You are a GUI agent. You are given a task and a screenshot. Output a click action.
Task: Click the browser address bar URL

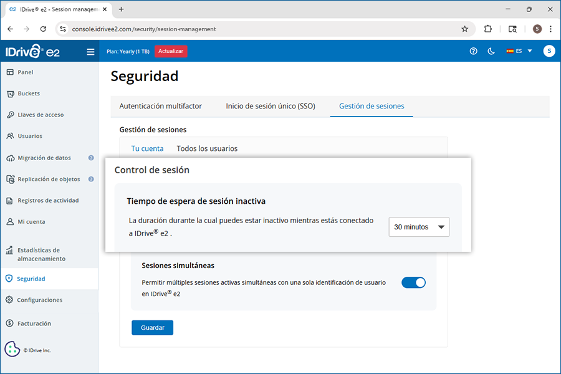coord(144,29)
